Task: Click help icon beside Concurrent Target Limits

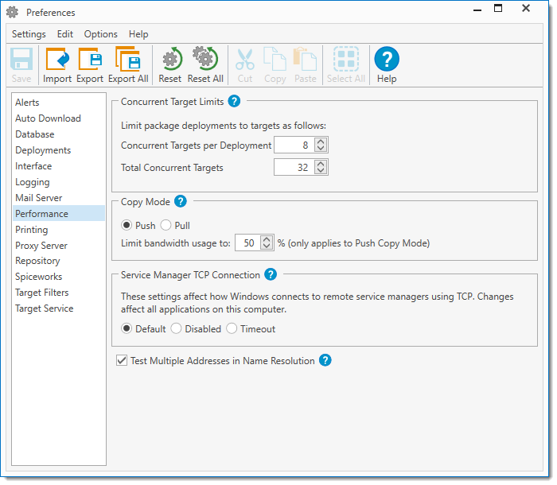Action: click(234, 101)
